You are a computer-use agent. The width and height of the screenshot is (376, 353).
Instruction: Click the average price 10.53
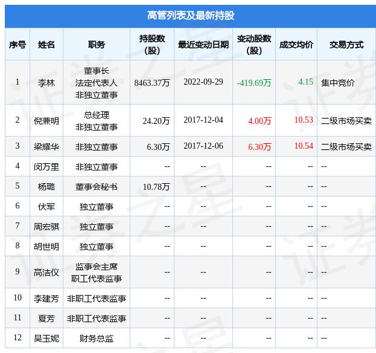click(304, 120)
